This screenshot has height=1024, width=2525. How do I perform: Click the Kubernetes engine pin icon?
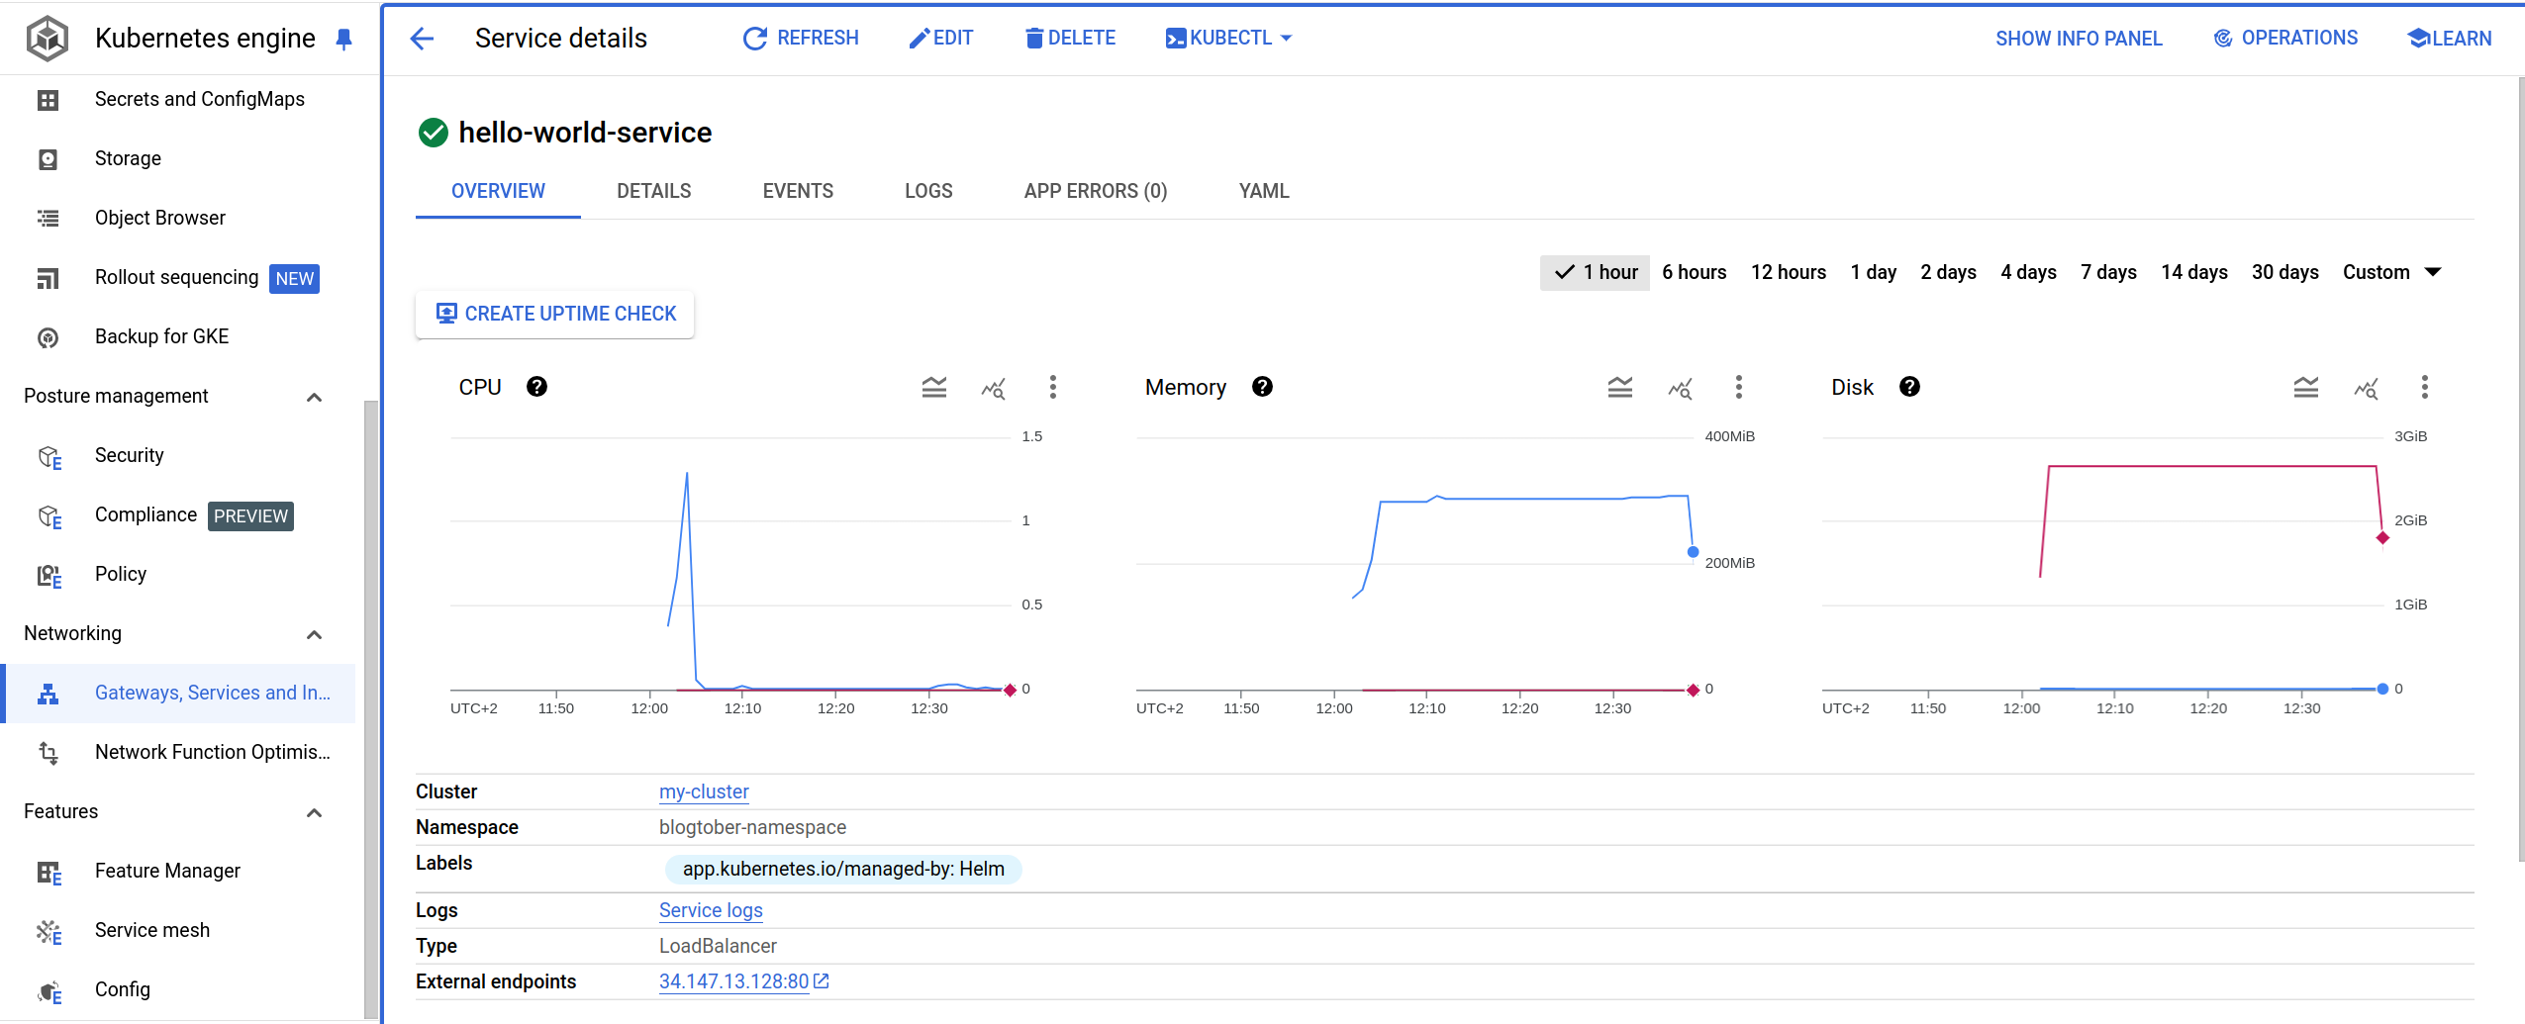coord(343,39)
